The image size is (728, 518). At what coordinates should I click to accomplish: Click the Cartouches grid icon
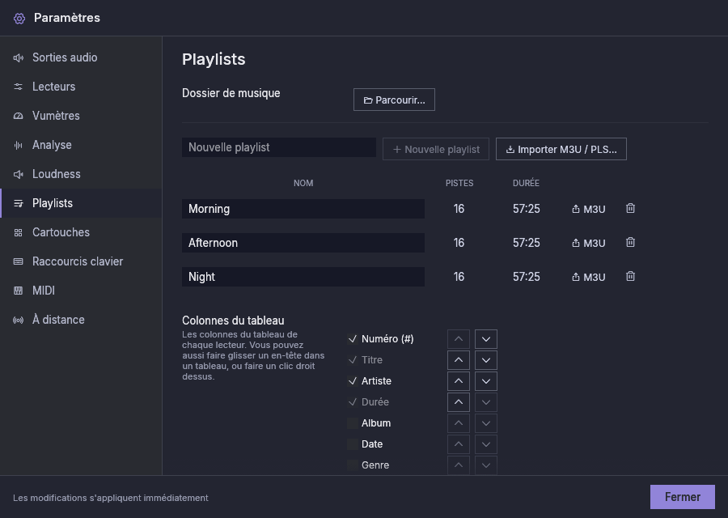[x=18, y=232]
